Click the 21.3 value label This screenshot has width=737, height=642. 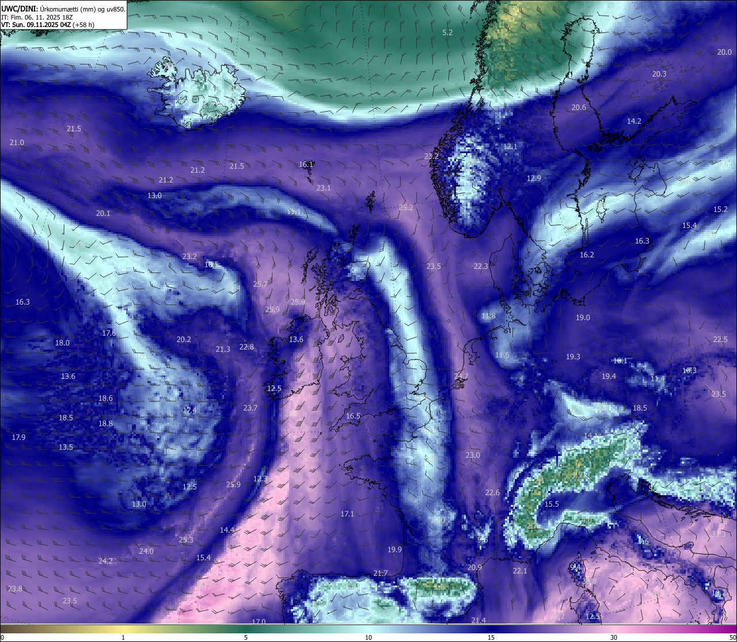pos(223,350)
